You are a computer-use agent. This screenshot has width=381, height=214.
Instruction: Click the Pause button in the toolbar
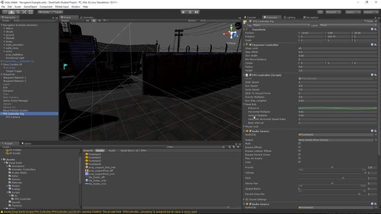[190, 12]
